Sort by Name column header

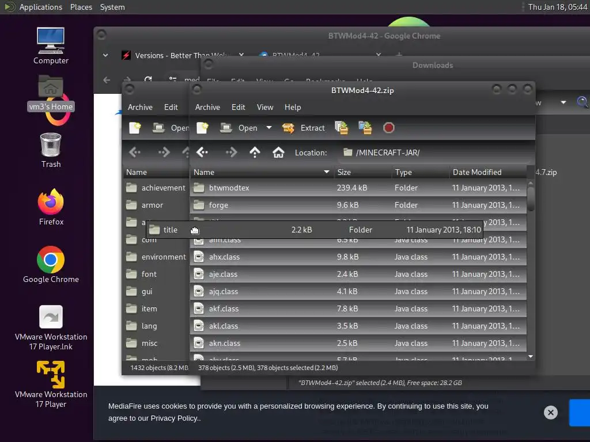click(262, 172)
